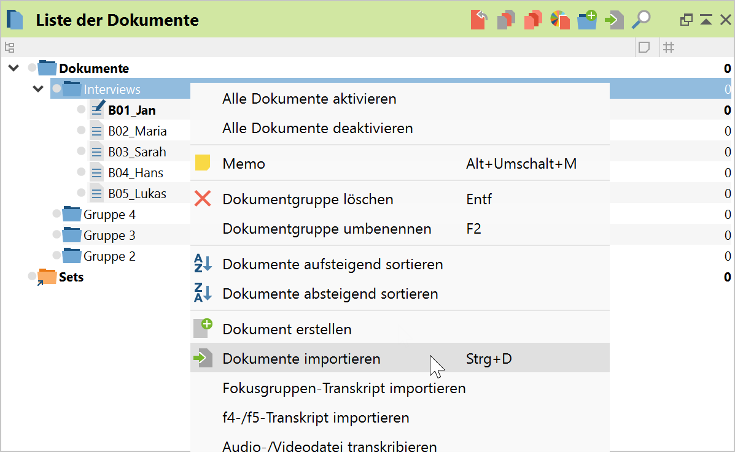
Task: Click the Interviews folder icon
Action: click(72, 88)
